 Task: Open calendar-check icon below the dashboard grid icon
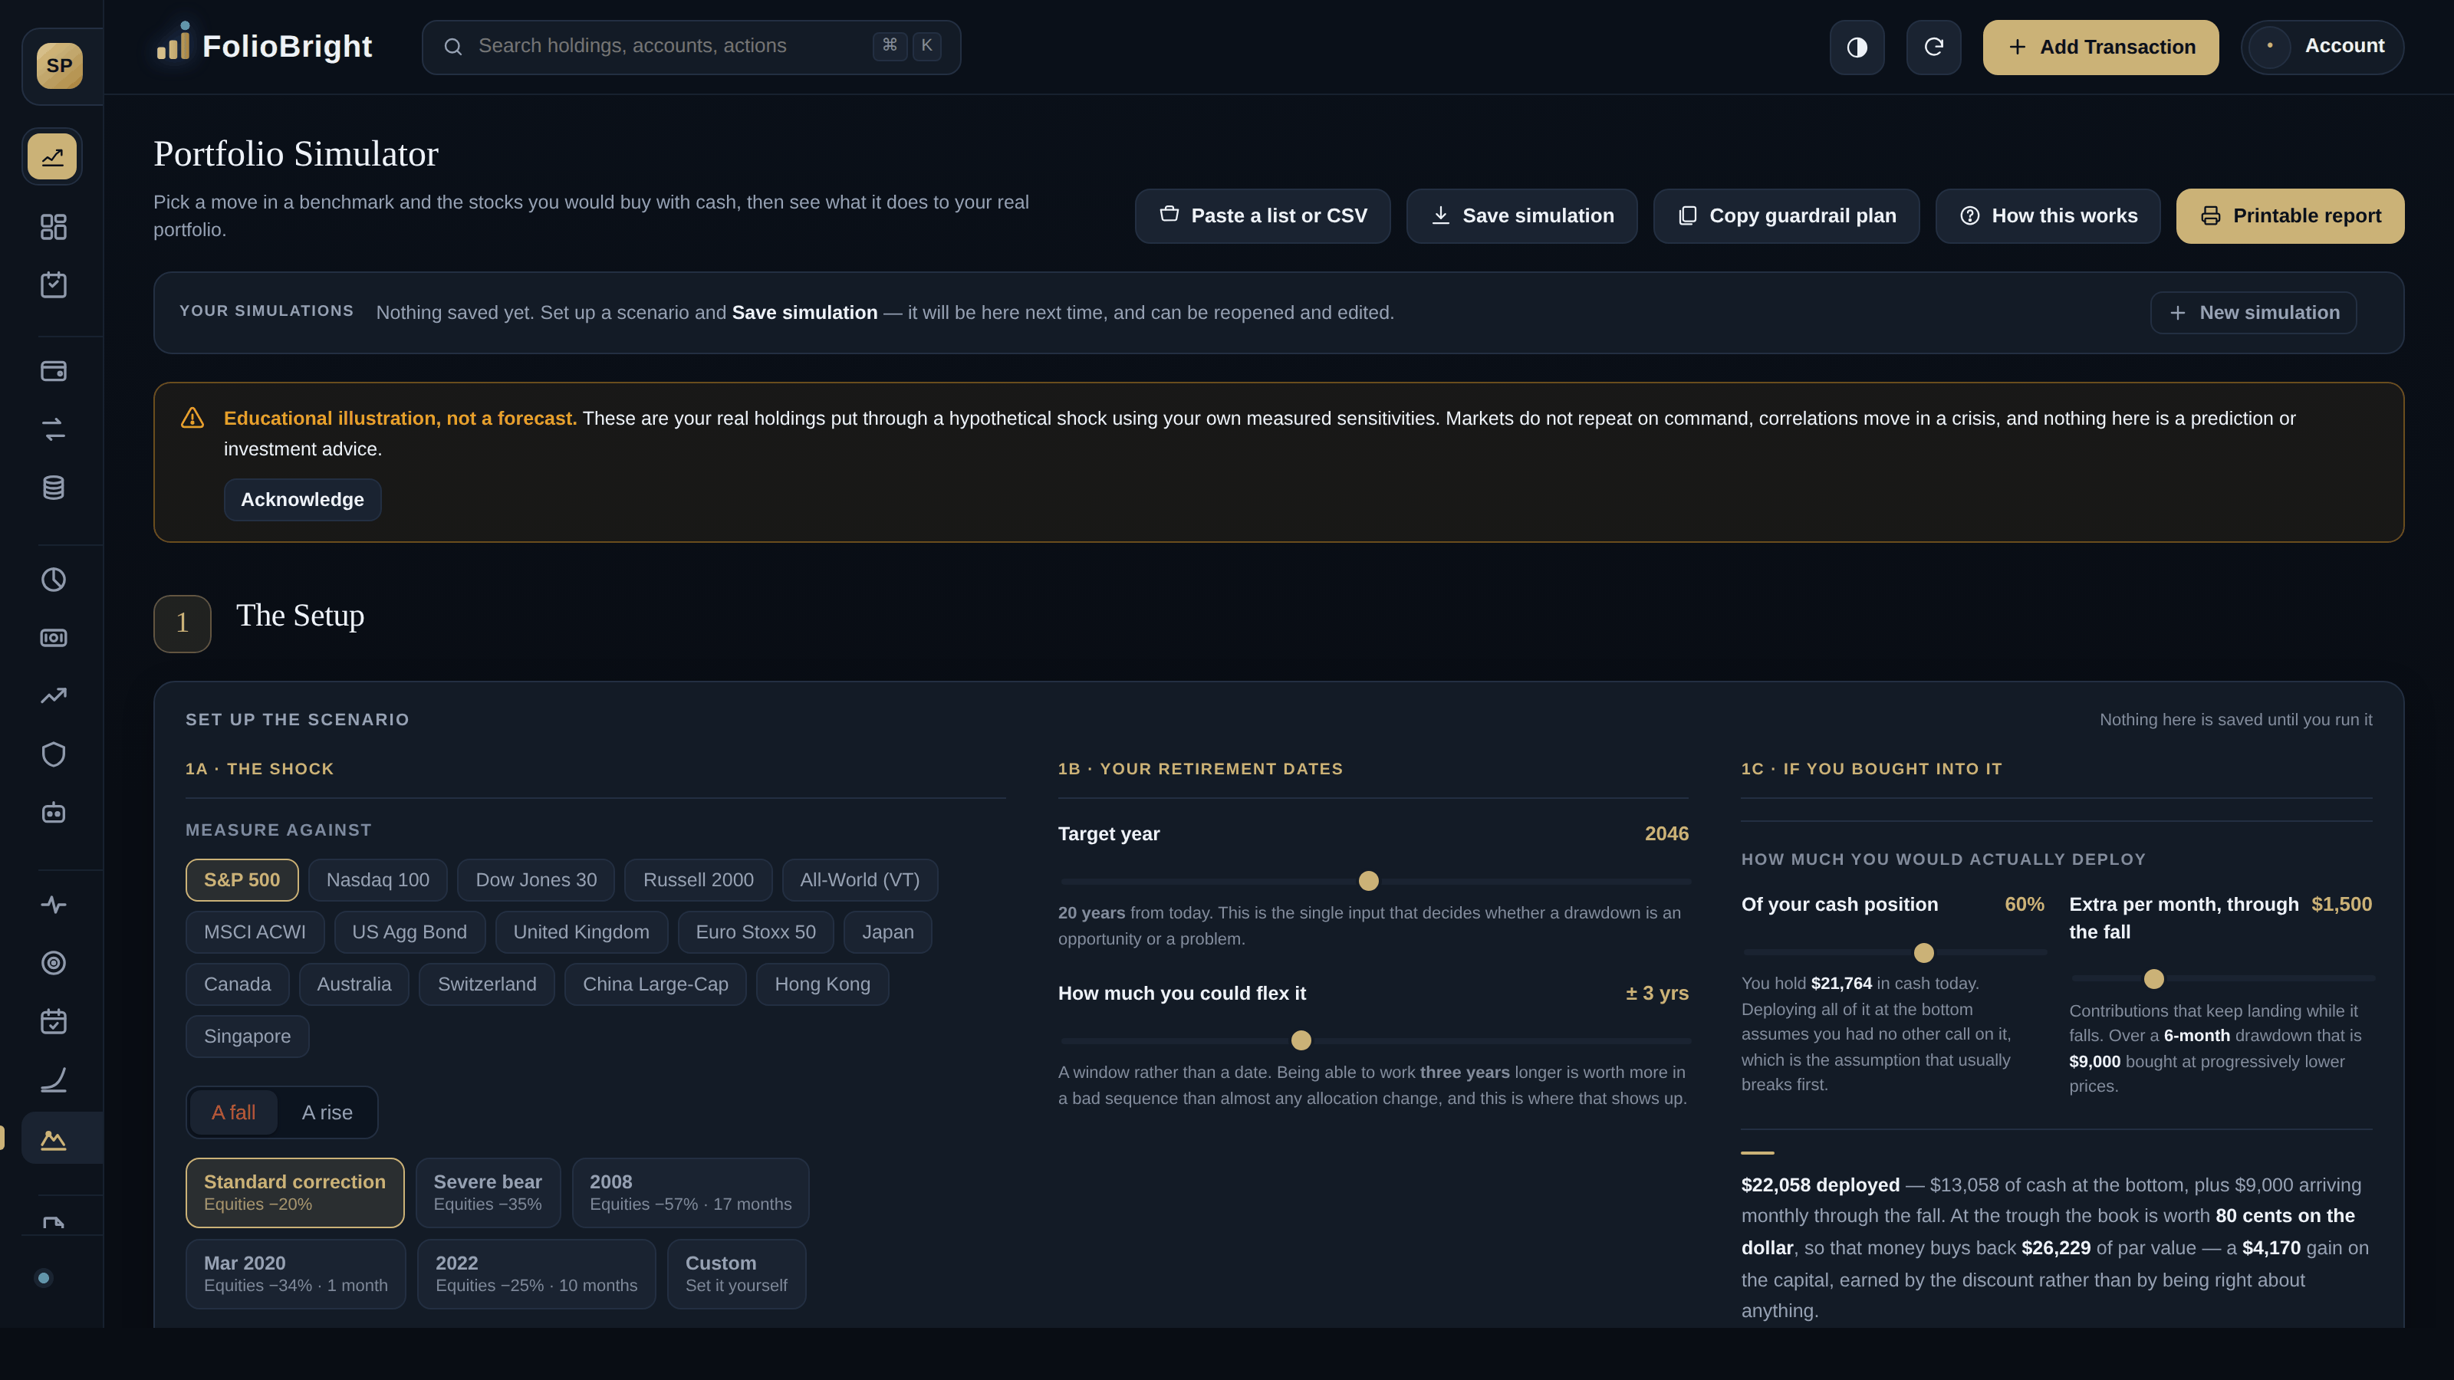click(54, 284)
